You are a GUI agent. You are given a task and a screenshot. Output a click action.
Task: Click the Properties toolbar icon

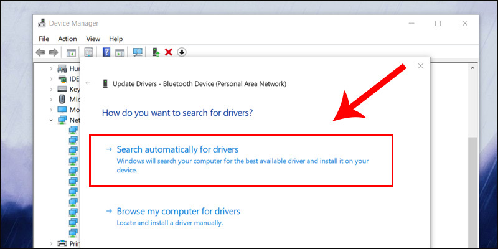pyautogui.click(x=88, y=52)
